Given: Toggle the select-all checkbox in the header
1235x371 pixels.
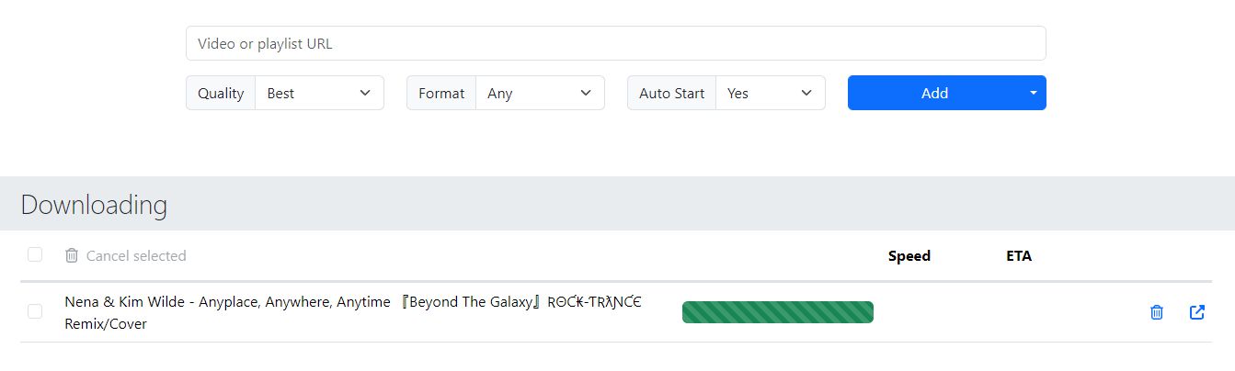Looking at the screenshot, I should [35, 255].
